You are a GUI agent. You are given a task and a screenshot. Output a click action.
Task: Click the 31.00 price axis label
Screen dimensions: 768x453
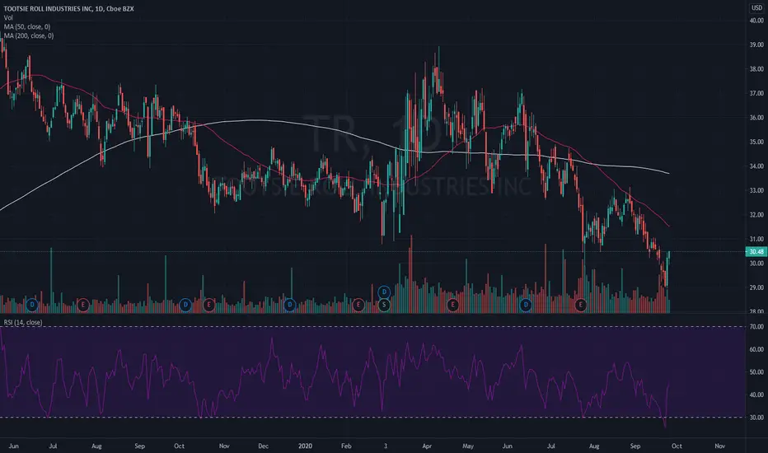[x=756, y=239]
